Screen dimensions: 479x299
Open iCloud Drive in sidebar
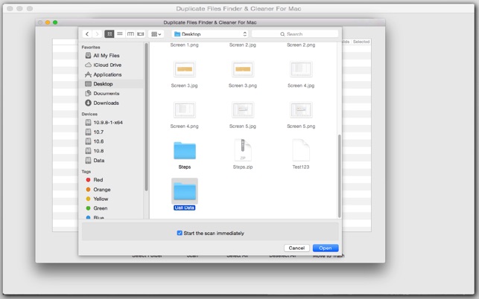(107, 65)
